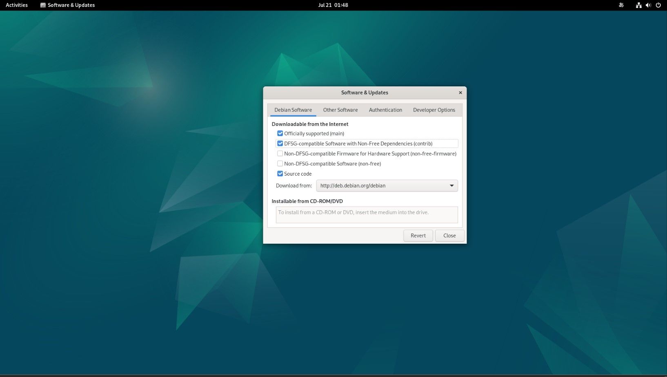Select the Developer Options tab
667x377 pixels.
click(434, 110)
